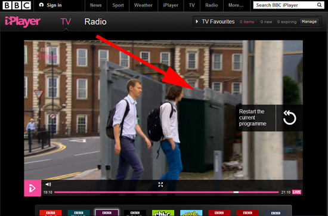Image resolution: width=328 pixels, height=216 pixels.
Task: Click the volume speaker icon
Action: coord(48,184)
